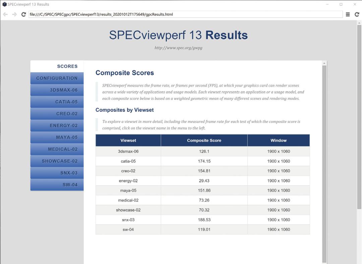Minimize the SPECviewperf window
The height and width of the screenshot is (264, 362).
click(x=327, y=4)
